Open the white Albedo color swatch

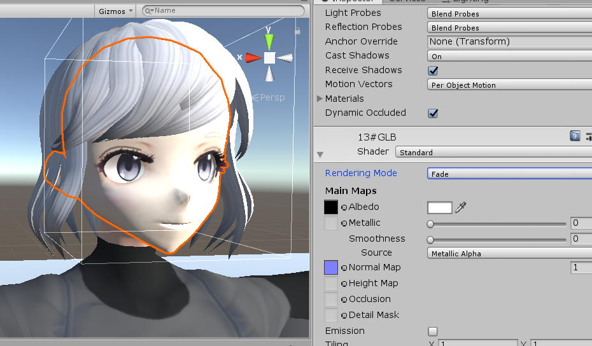[x=440, y=207]
